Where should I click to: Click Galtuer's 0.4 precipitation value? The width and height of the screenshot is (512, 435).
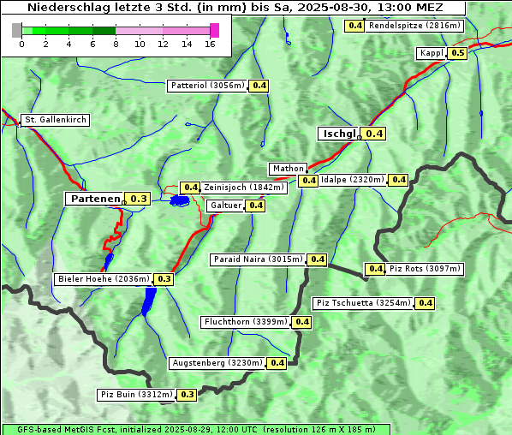[256, 206]
